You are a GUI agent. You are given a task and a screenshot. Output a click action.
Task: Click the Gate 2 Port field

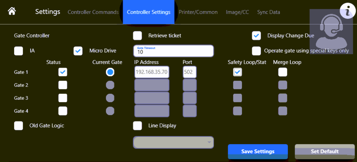pos(190,85)
